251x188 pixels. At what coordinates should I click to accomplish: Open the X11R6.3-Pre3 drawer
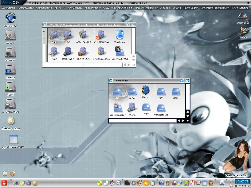click(x=120, y=51)
